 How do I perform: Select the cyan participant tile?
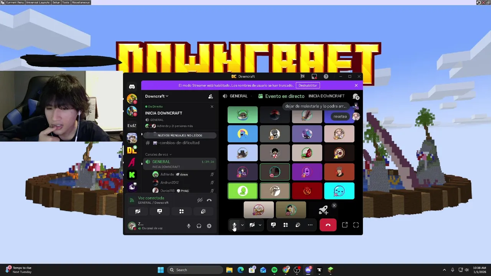tap(339, 191)
